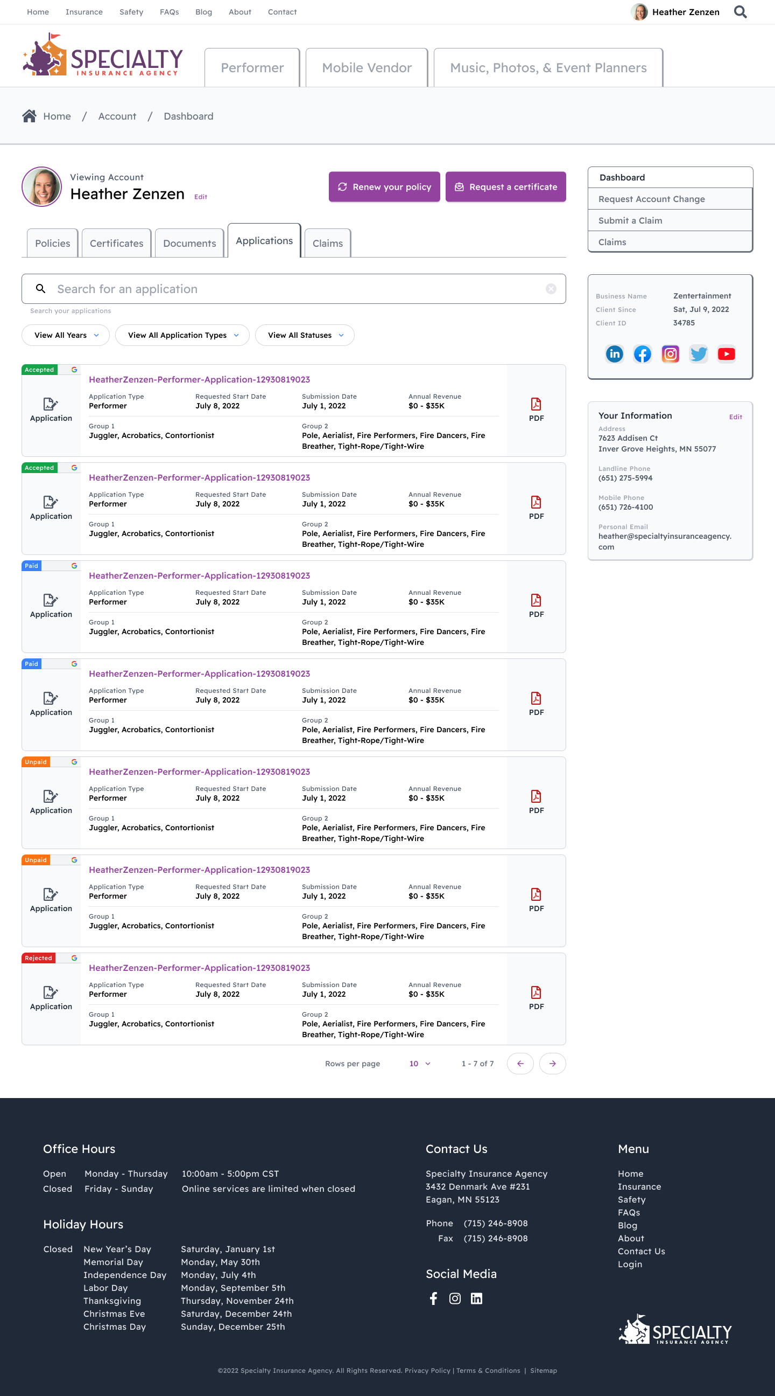Focus the Search for an application field
The width and height of the screenshot is (775, 1396).
tap(292, 289)
